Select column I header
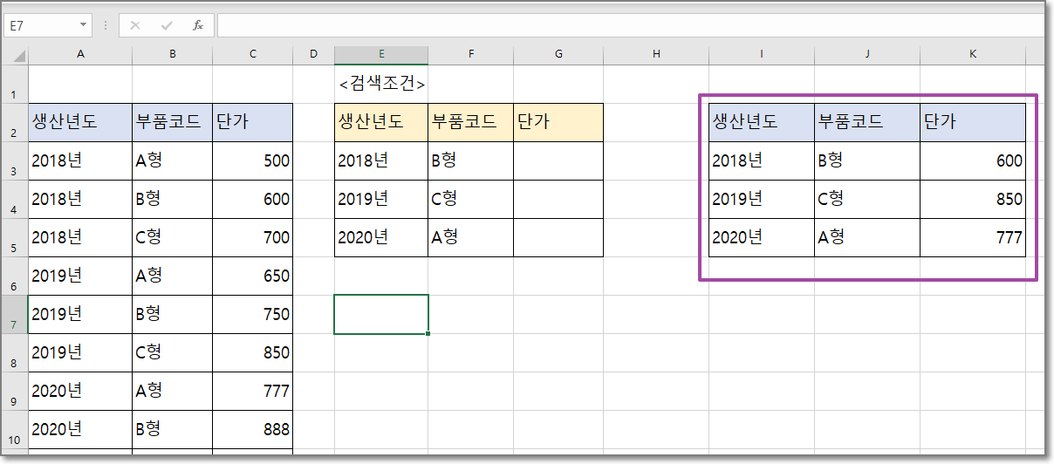 762,55
